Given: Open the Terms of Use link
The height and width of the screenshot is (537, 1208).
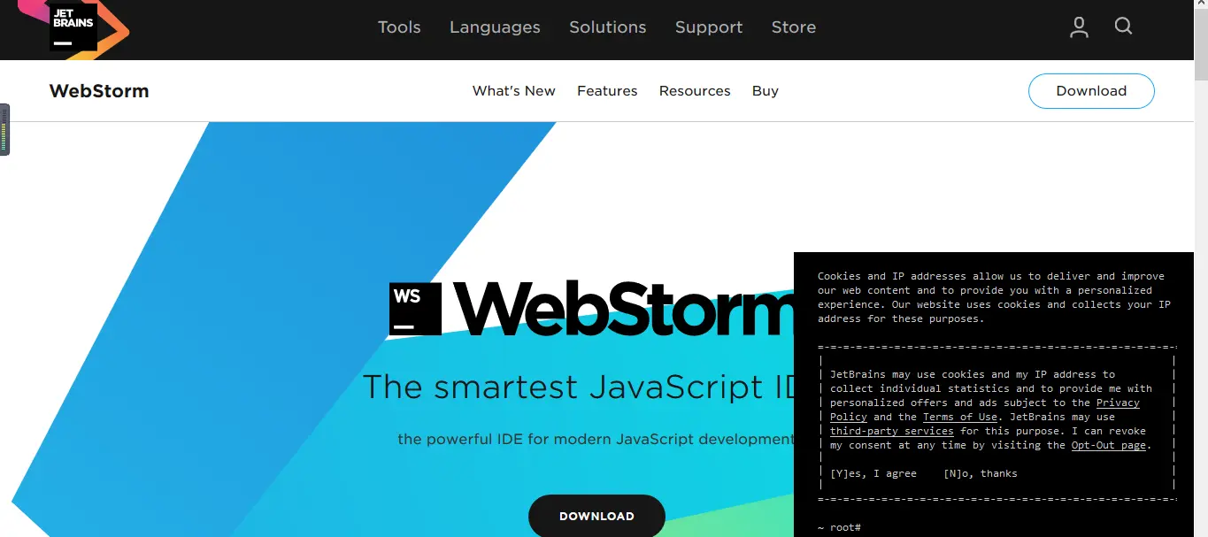Looking at the screenshot, I should (960, 417).
